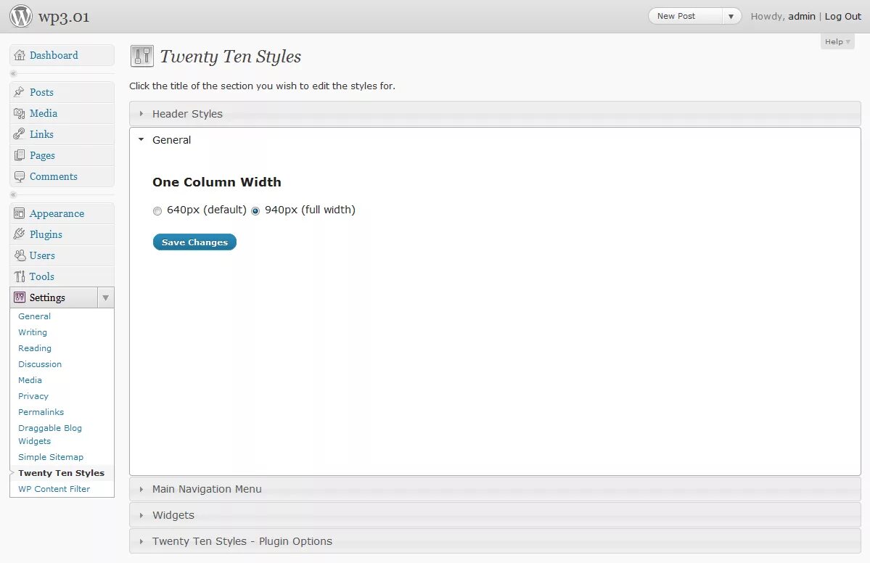Collapse the General section
The image size is (870, 563).
495,140
